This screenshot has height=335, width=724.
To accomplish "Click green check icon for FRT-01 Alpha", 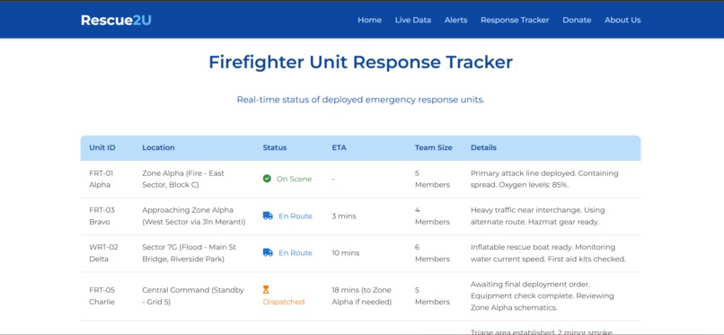I will pos(267,179).
